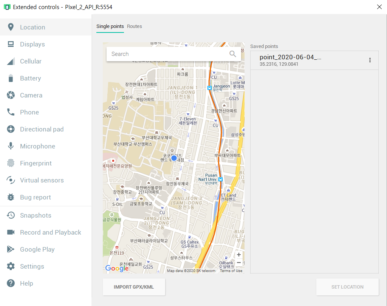Zoom out the map with minus button
The height and width of the screenshot is (306, 387).
[x=239, y=263]
